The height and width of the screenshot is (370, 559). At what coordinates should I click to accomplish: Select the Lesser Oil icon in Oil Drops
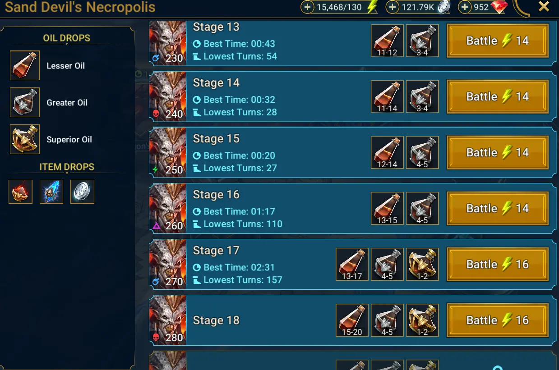click(x=25, y=65)
